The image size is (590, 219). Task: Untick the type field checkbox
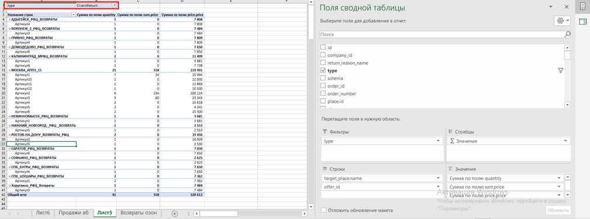click(x=323, y=71)
